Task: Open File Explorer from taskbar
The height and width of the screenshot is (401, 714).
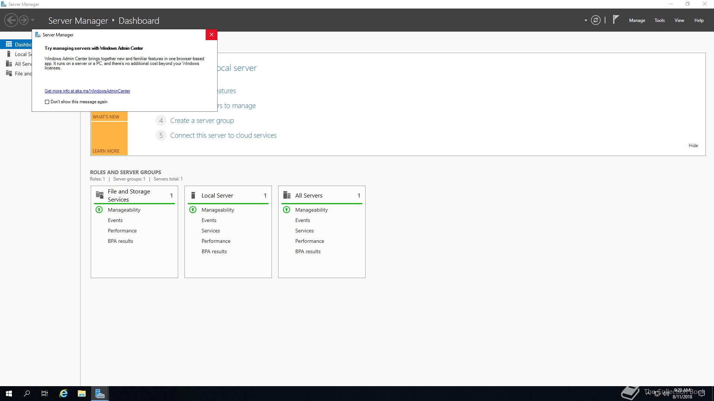Action: pos(82,394)
